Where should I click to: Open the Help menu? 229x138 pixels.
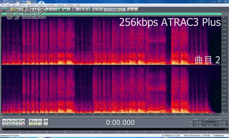coord(78,5)
